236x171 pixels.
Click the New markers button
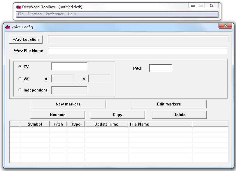click(x=68, y=104)
